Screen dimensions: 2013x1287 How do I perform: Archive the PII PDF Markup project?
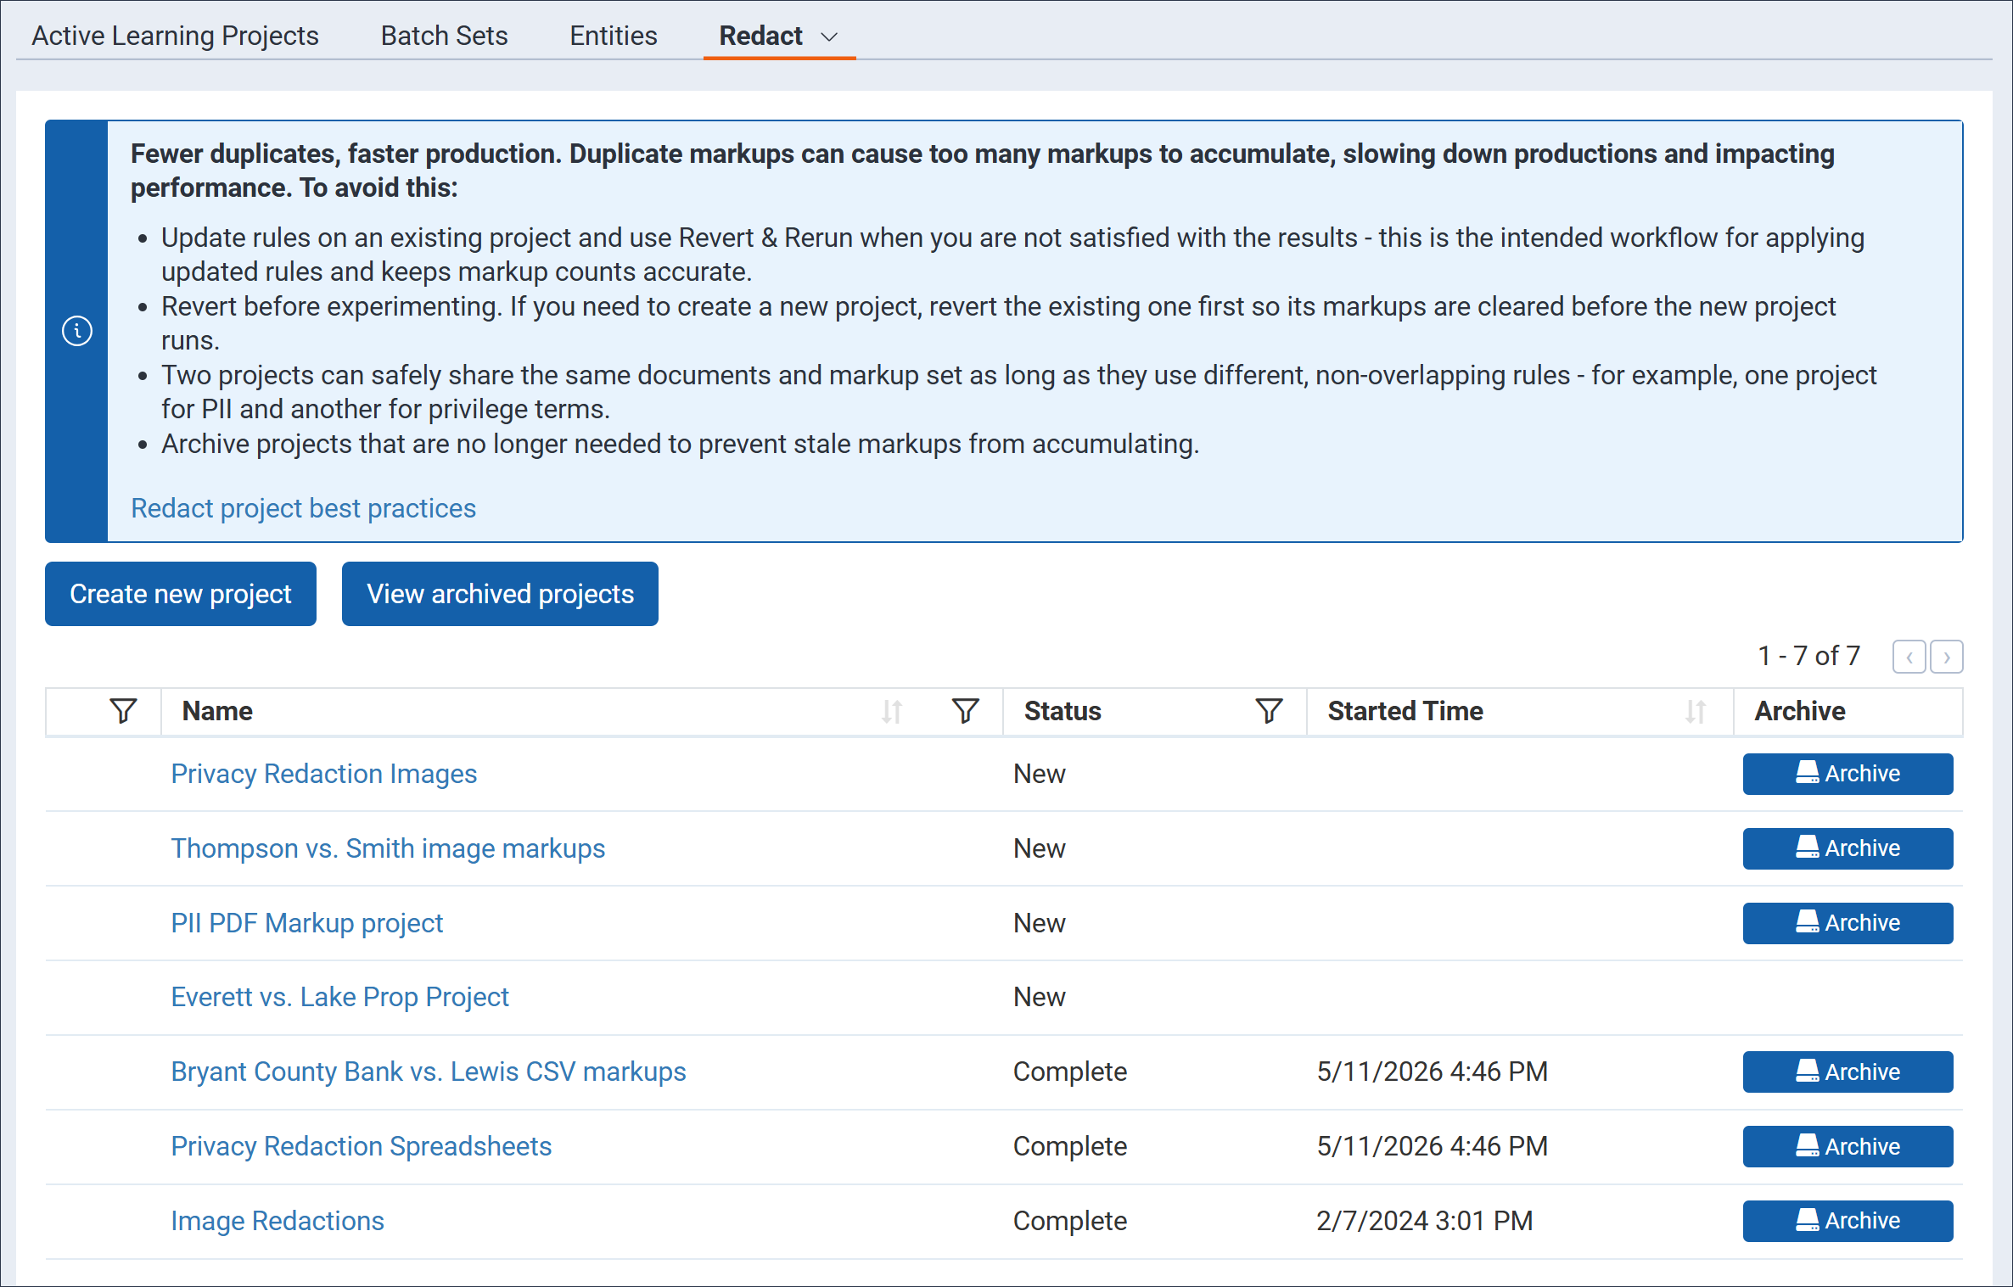1848,923
